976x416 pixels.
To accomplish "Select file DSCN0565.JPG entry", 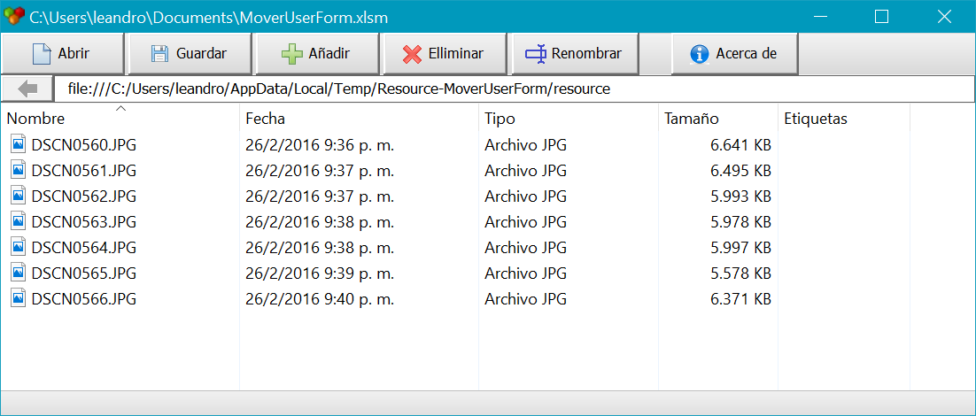I will pos(84,273).
